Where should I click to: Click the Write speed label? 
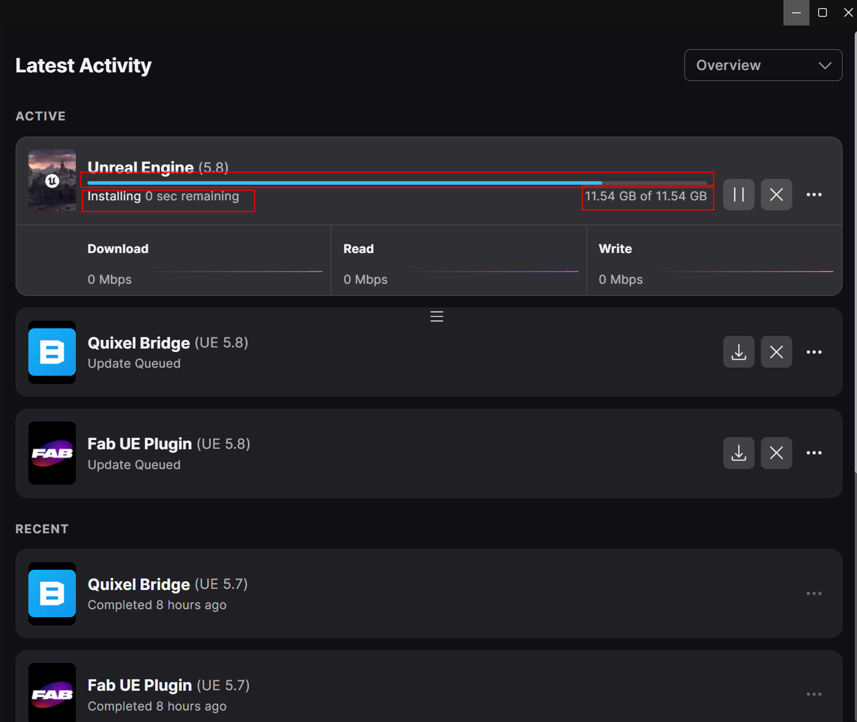615,249
